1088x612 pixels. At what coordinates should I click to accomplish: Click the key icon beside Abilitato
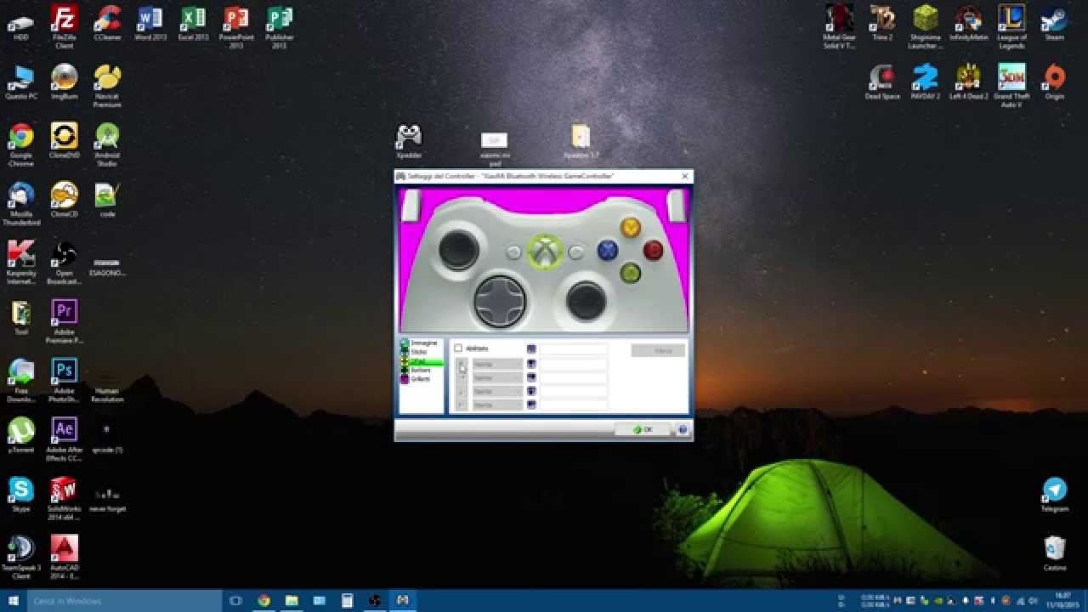[x=531, y=348]
